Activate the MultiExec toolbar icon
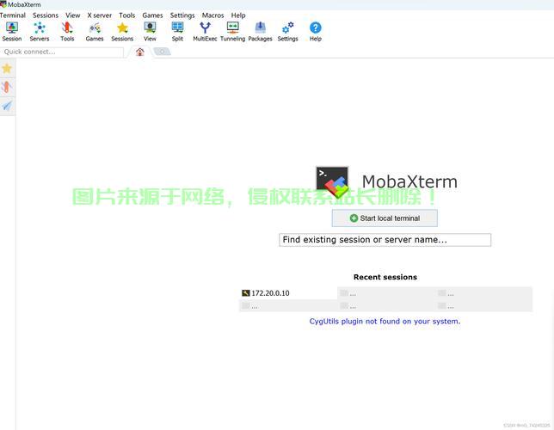 click(205, 32)
